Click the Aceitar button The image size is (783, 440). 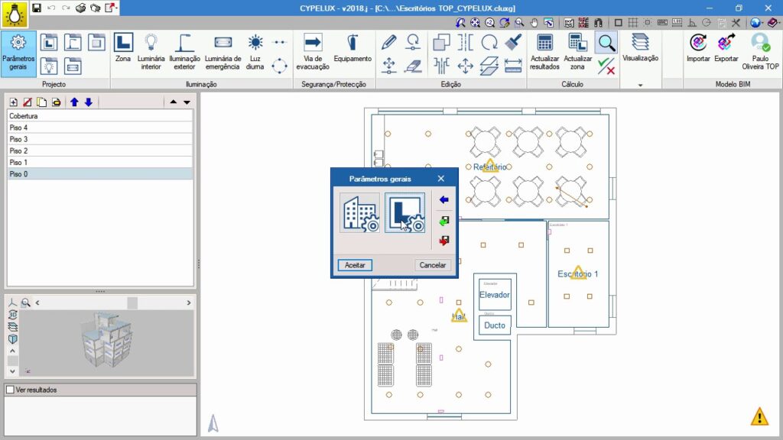(x=354, y=265)
